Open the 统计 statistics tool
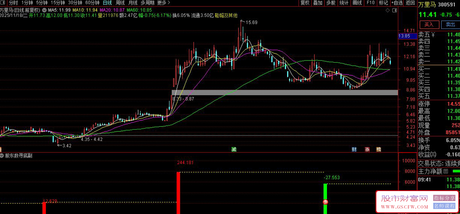Screen dimensions: 460x214 pos(343,3)
